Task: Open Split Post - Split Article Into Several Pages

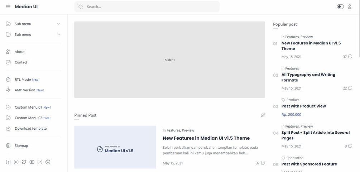Action: click(316, 135)
